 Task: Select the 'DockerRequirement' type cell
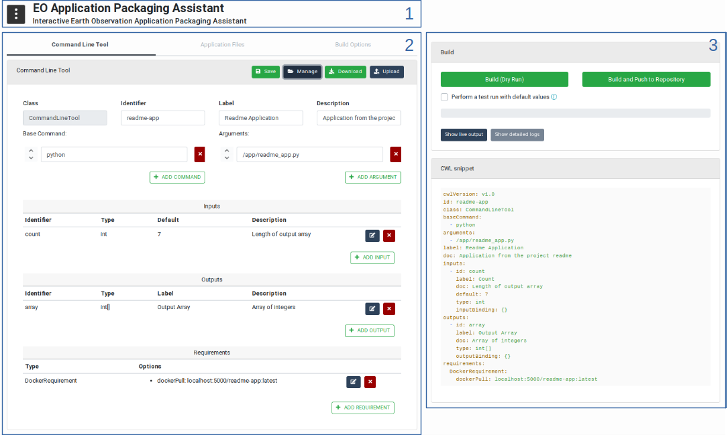pos(51,381)
